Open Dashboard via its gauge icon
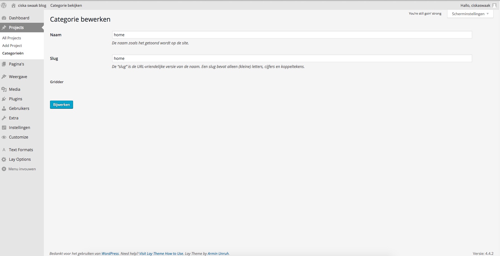Viewport: 500px width, 256px height. point(4,18)
